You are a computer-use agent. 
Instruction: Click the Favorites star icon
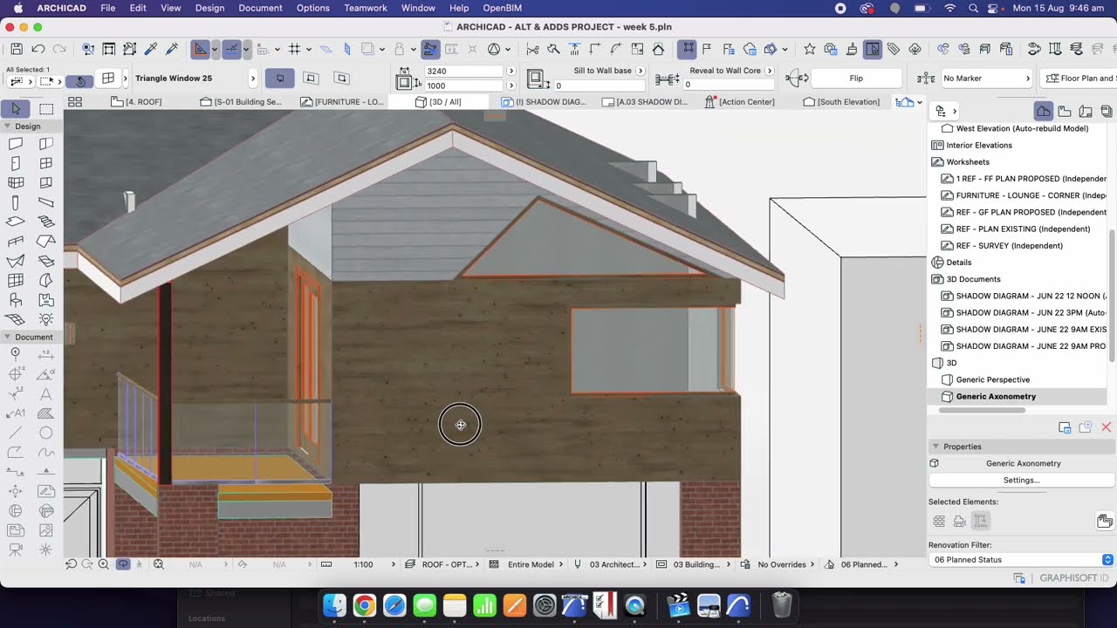(810, 49)
